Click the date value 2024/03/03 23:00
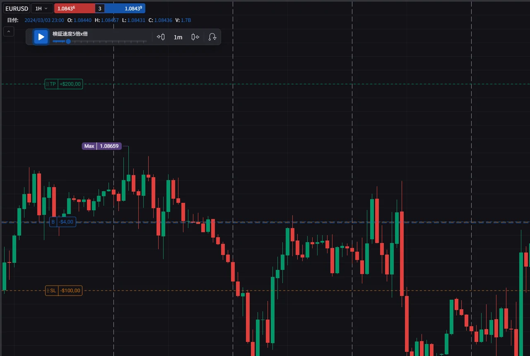Viewport: 530px width, 356px height. pos(44,20)
